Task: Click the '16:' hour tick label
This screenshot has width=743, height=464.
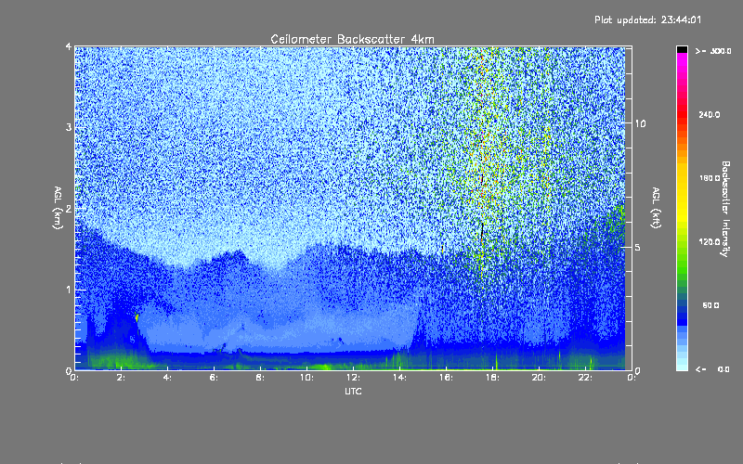Action: click(x=446, y=378)
